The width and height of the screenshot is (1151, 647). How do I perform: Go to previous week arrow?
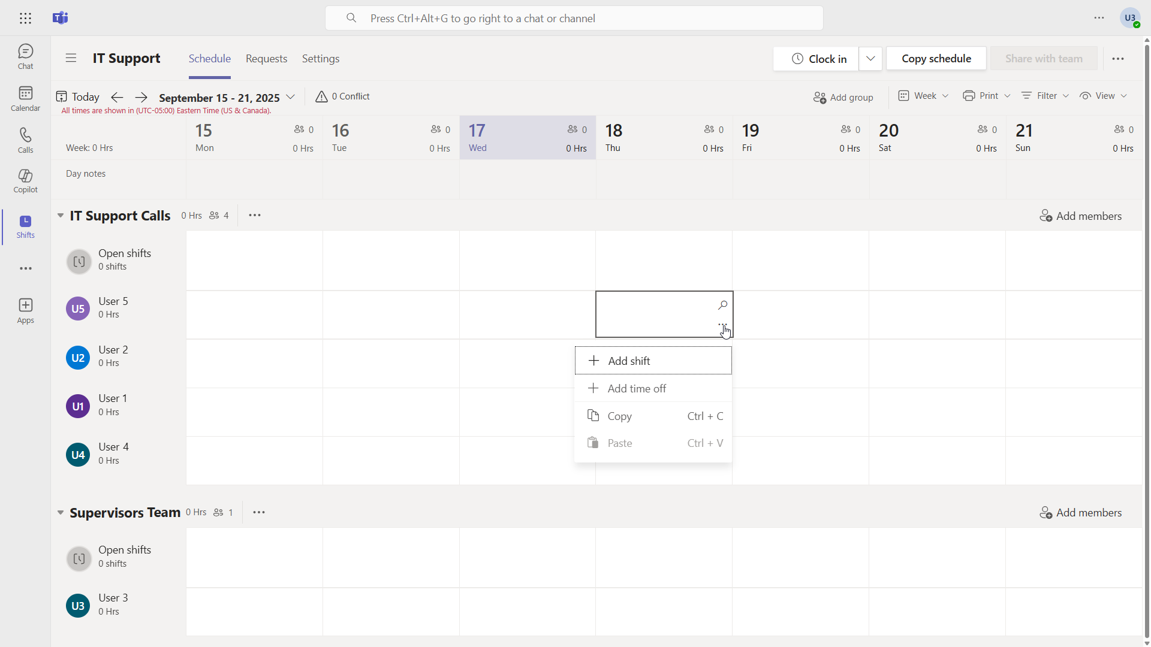tap(117, 97)
